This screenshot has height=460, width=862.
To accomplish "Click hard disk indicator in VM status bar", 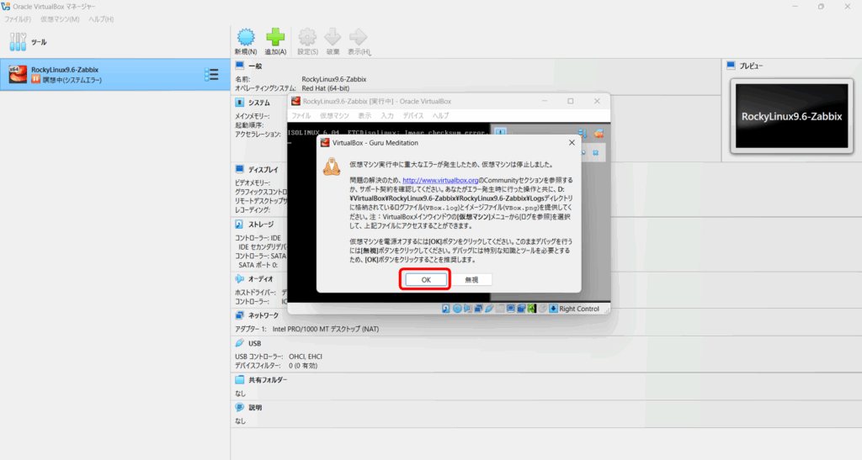I will pos(446,309).
